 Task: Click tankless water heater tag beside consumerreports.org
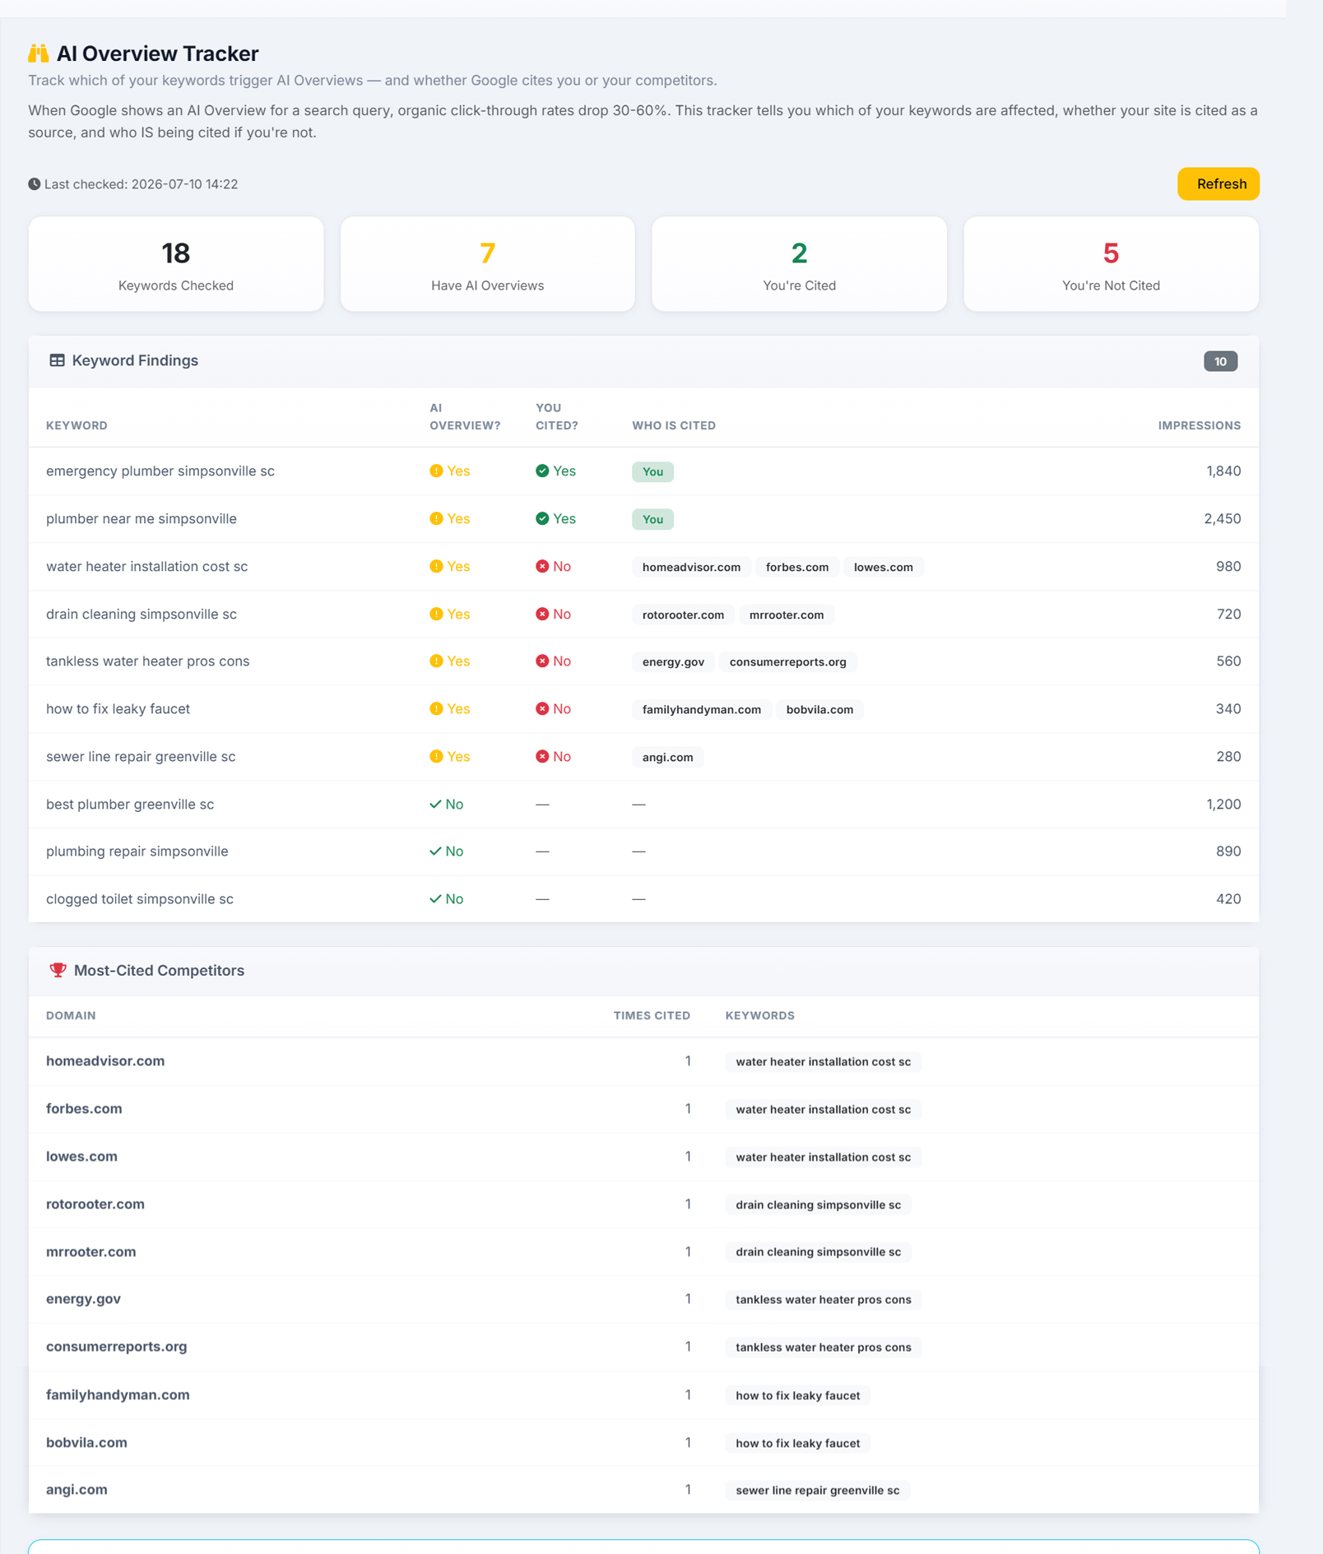pos(824,1347)
